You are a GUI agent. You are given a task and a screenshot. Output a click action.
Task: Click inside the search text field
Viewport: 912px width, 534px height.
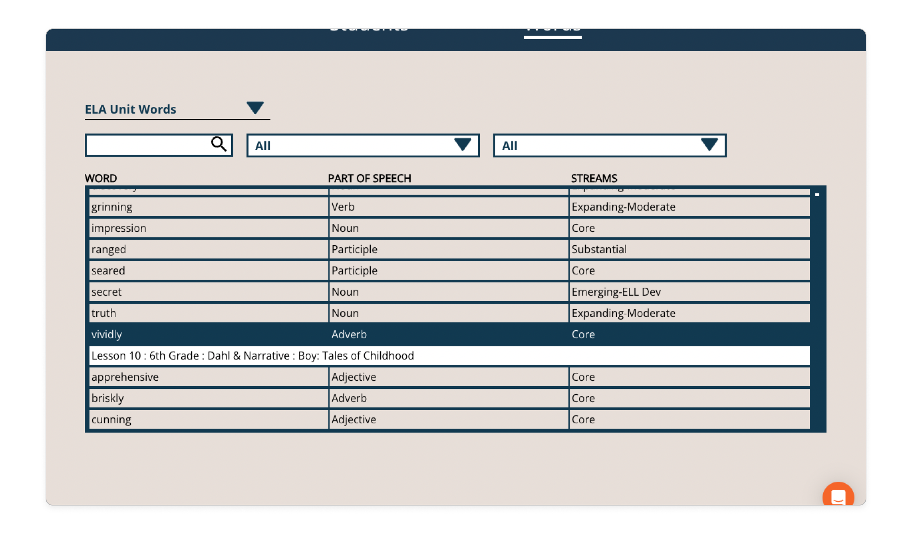coord(145,145)
